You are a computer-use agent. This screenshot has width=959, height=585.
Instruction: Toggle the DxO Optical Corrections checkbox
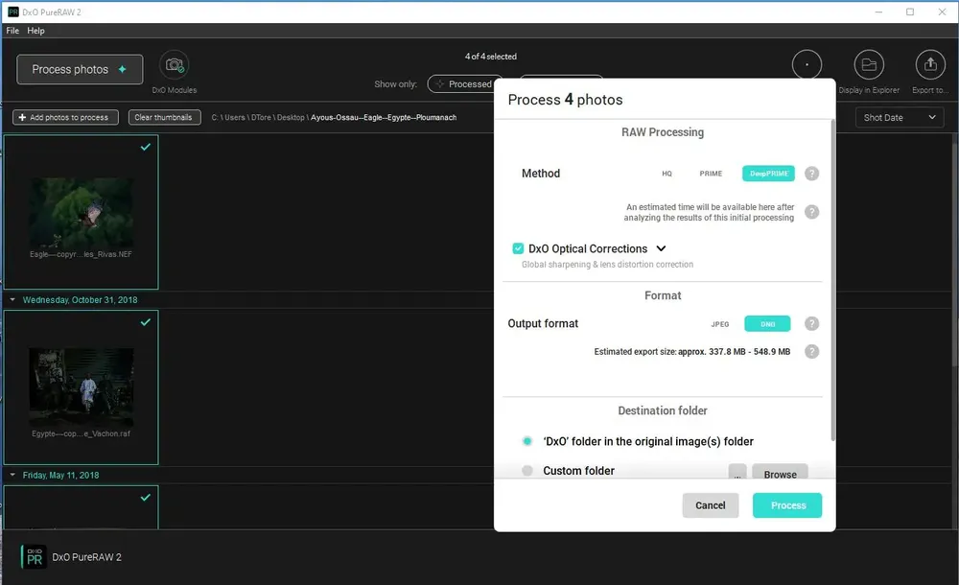518,248
